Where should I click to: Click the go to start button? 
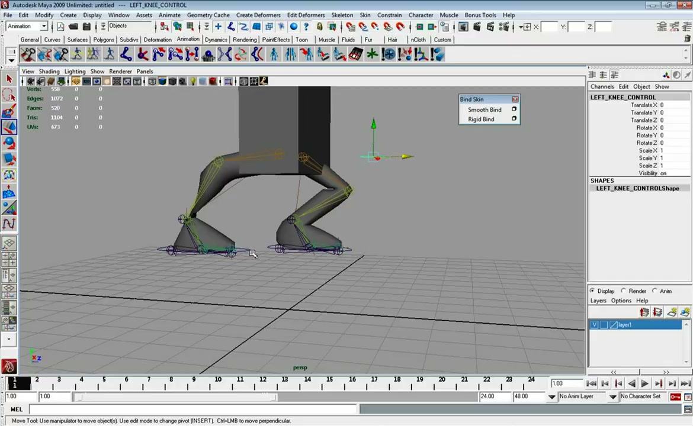click(x=591, y=383)
